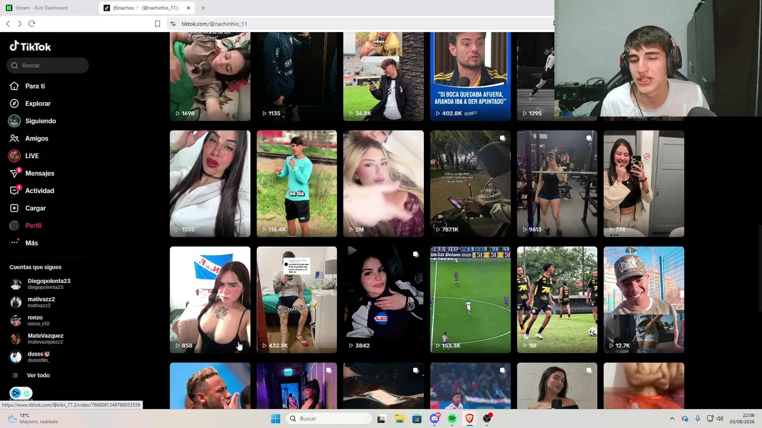Viewport: 762px width, 428px height.
Task: Open Brave browser from the taskbar
Action: coord(470,418)
